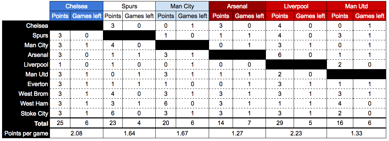
Task: Select the Liverpool column header
Action: pos(296,6)
